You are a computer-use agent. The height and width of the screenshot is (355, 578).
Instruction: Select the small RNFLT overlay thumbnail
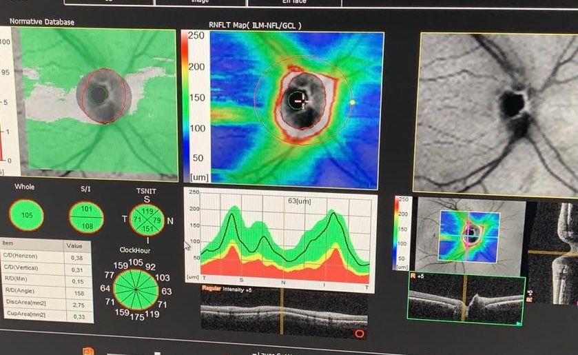point(471,235)
